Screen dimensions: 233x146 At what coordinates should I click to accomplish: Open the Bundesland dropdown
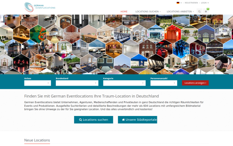point(77,83)
